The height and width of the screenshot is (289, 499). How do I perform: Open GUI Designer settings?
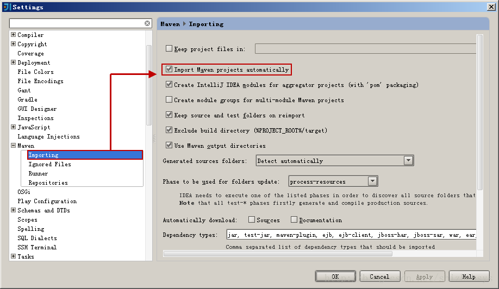[37, 109]
